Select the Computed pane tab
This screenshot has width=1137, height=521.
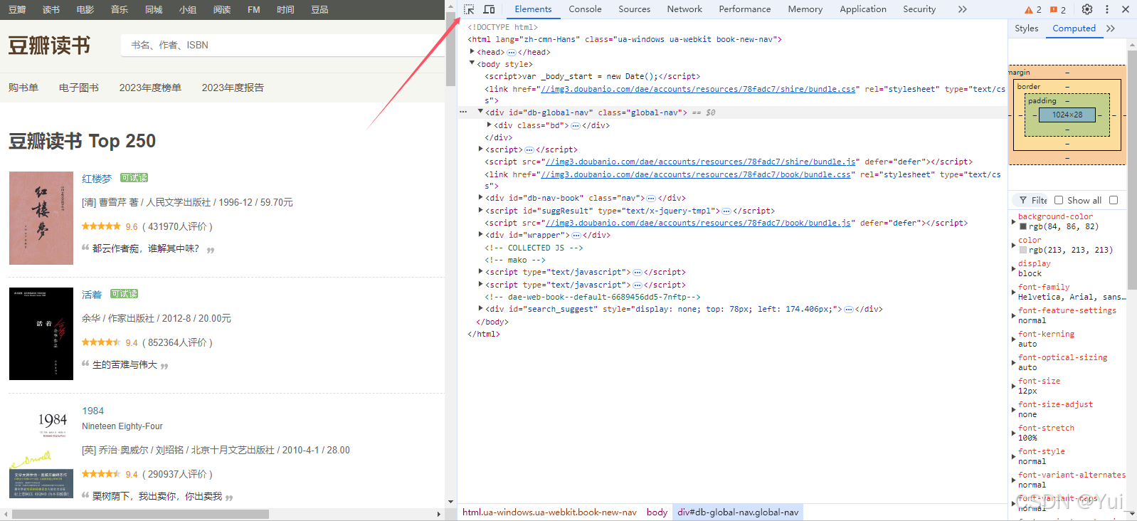pos(1074,28)
